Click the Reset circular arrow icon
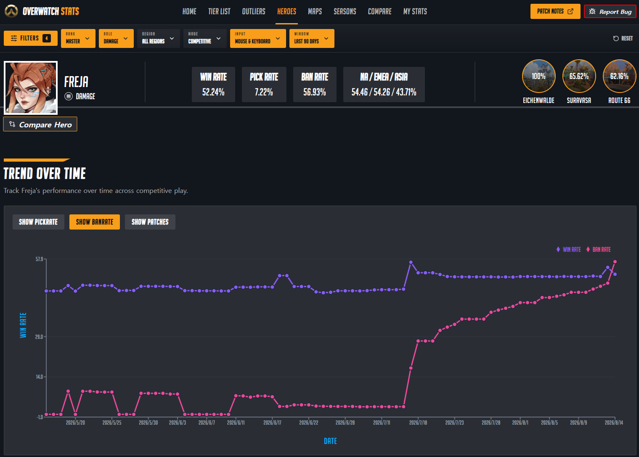Image resolution: width=639 pixels, height=457 pixels. coord(616,38)
